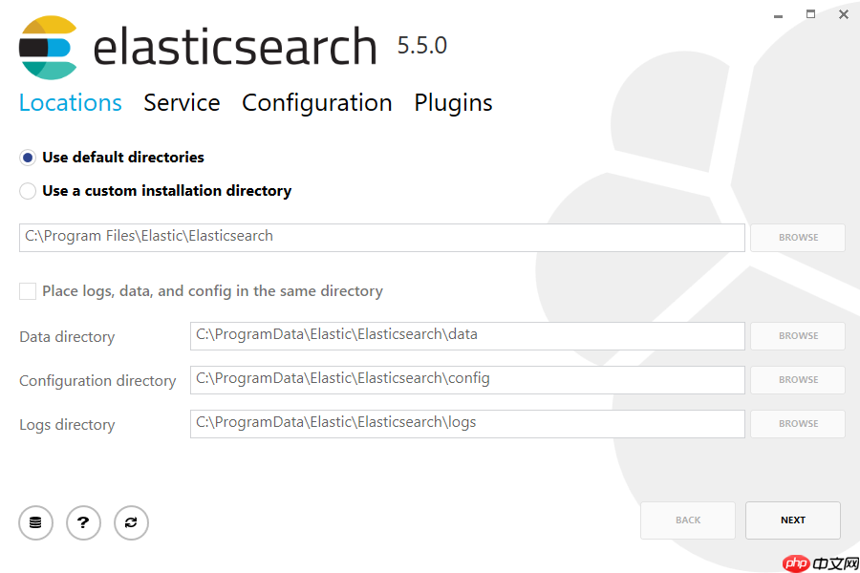
Task: Open the database icon button at bottom
Action: (35, 522)
